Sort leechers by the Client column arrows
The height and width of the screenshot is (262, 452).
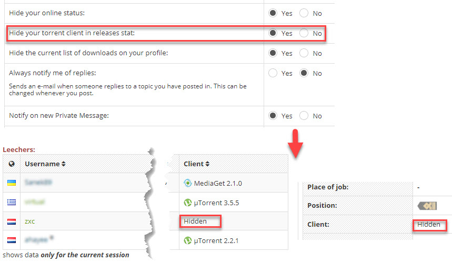point(207,164)
